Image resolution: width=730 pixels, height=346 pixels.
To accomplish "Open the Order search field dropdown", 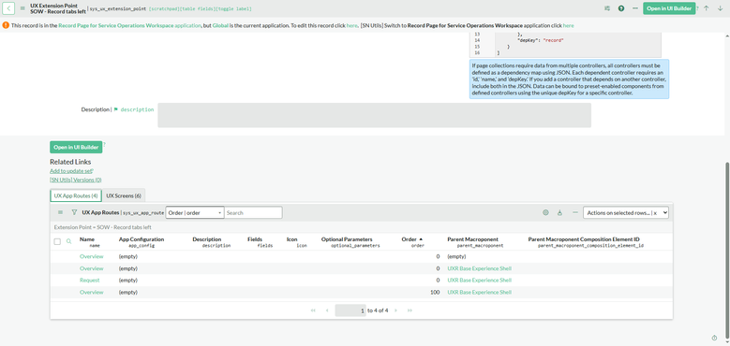I will tap(195, 212).
